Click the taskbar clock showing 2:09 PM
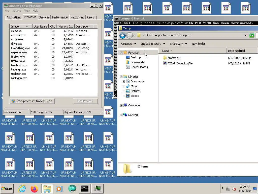This screenshot has height=194, width=258. [245, 188]
